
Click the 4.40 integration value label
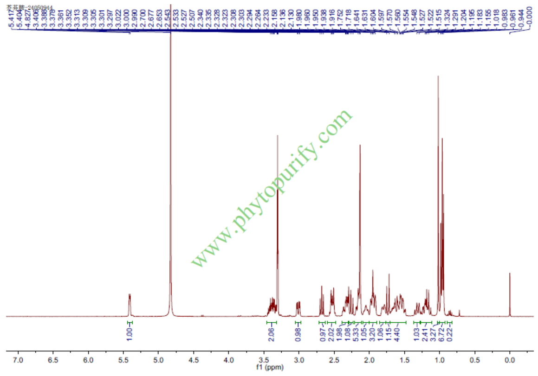(x=396, y=334)
